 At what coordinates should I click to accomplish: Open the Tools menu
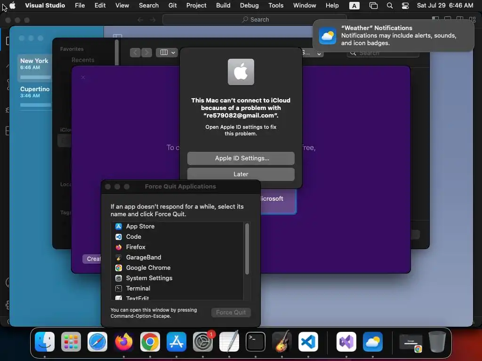coord(276,5)
